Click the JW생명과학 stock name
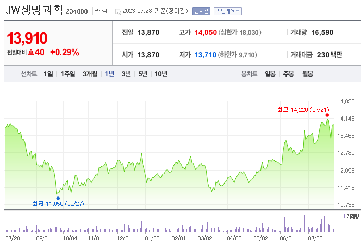This screenshot has height=249, width=361. tap(34, 10)
